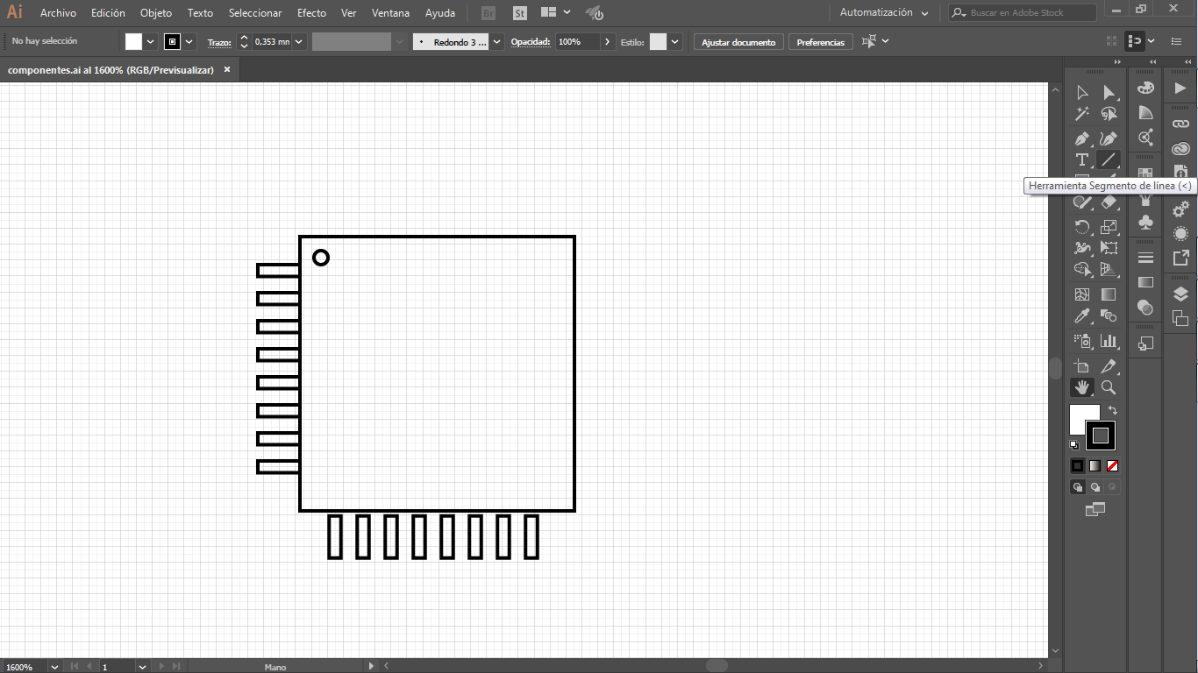Select the Pen tool
This screenshot has height=673, width=1198.
tap(1082, 138)
